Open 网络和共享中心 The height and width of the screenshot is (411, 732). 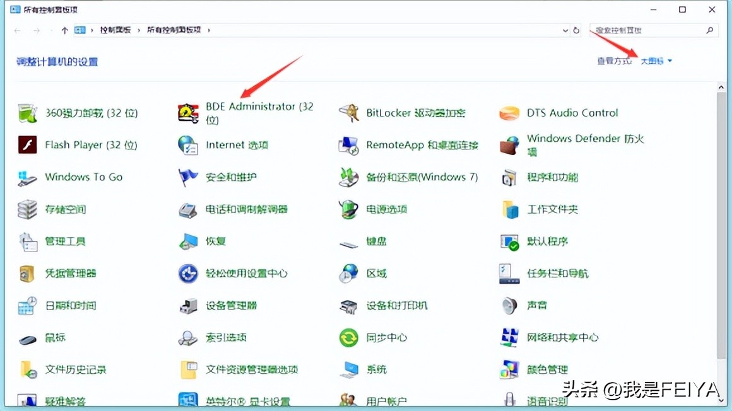coord(561,338)
